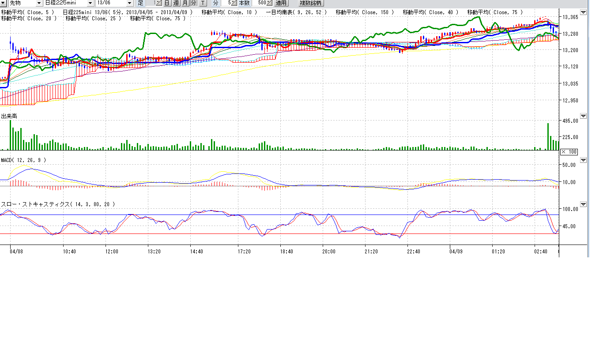This screenshot has width=603, height=339.
Task: Click the 本数 bar count label
Action: pos(244,3)
